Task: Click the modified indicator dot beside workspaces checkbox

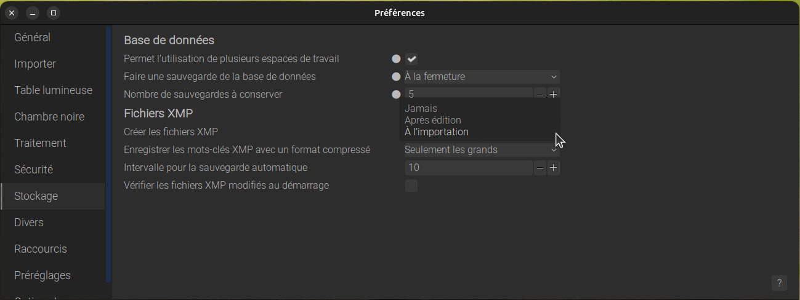Action: (396, 59)
